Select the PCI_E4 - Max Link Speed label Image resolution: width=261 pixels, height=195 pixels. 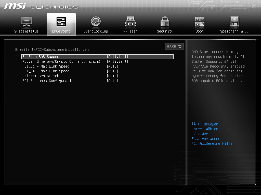[x=46, y=71]
